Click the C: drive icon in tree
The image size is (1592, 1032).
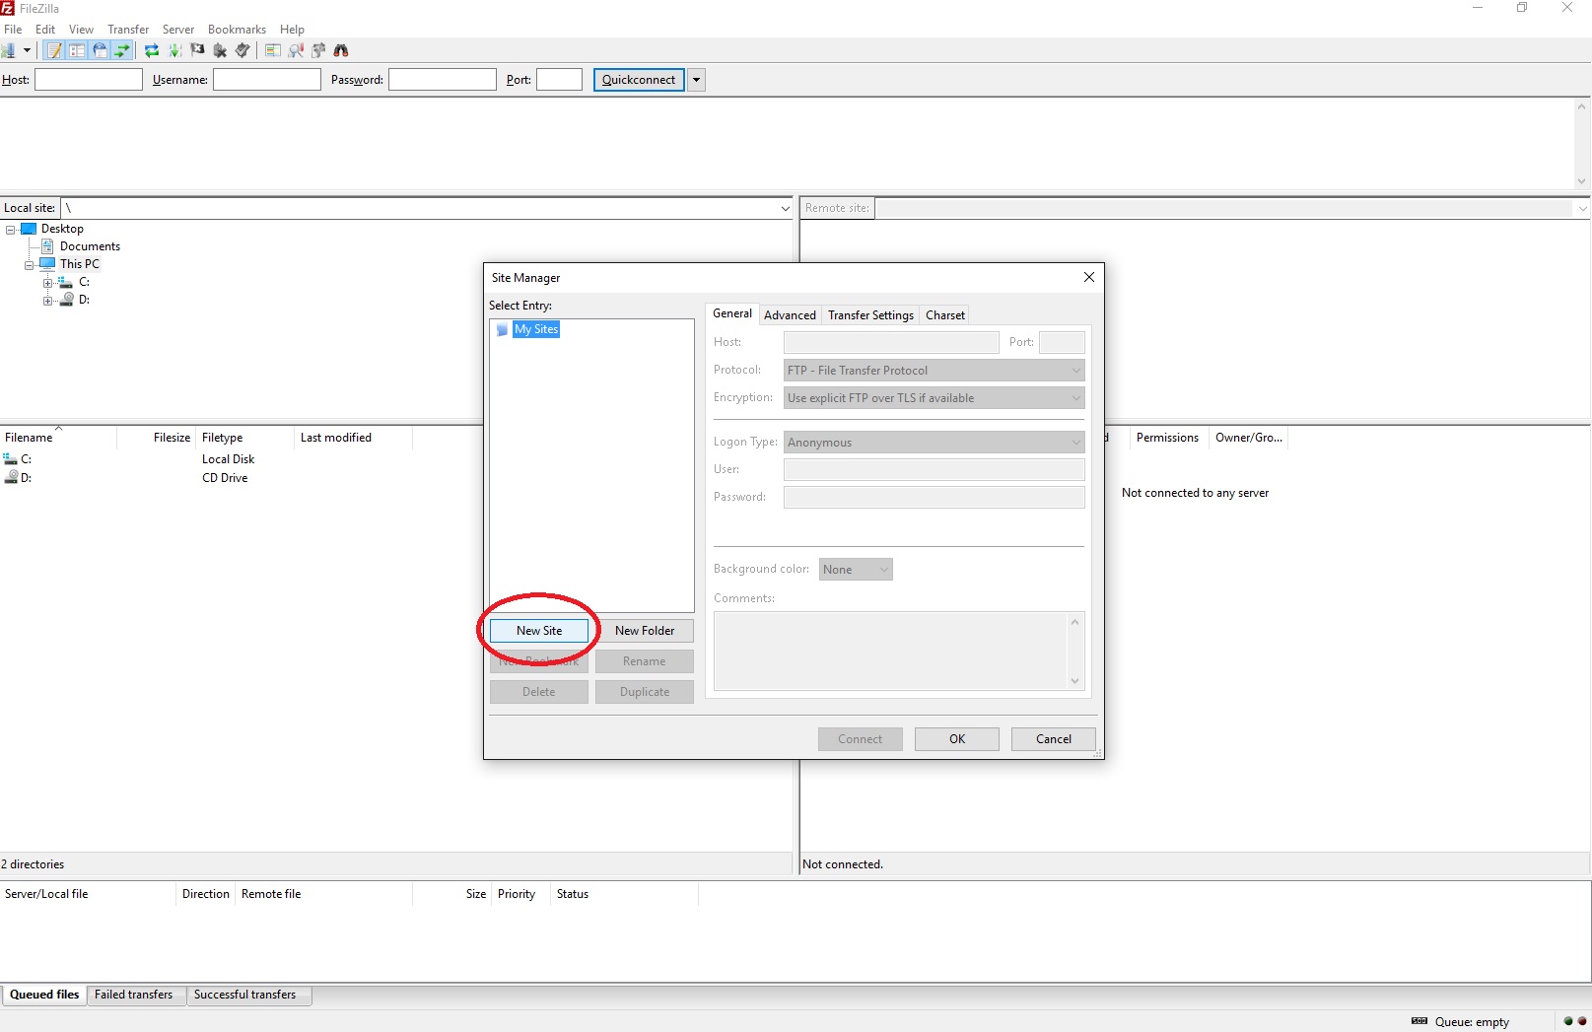[66, 282]
